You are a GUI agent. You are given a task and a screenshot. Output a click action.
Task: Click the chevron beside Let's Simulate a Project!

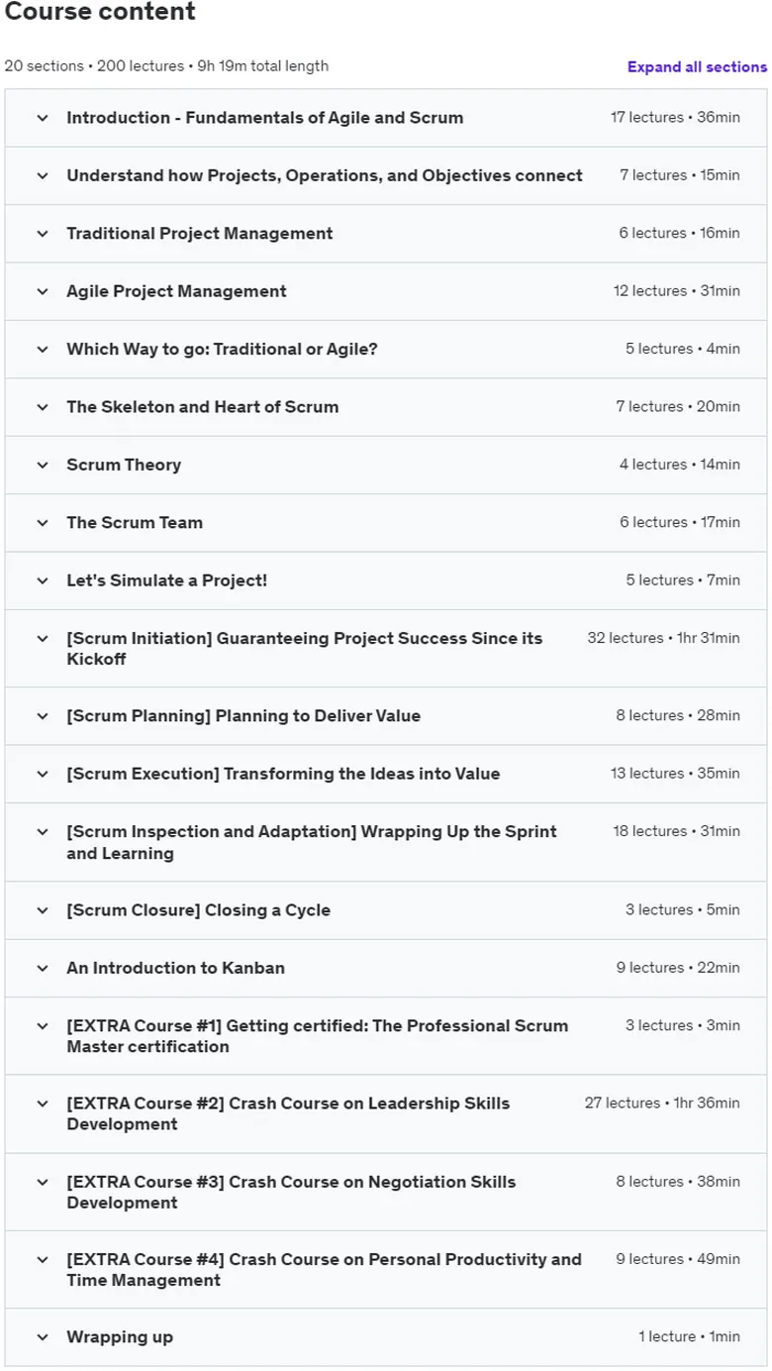[43, 580]
